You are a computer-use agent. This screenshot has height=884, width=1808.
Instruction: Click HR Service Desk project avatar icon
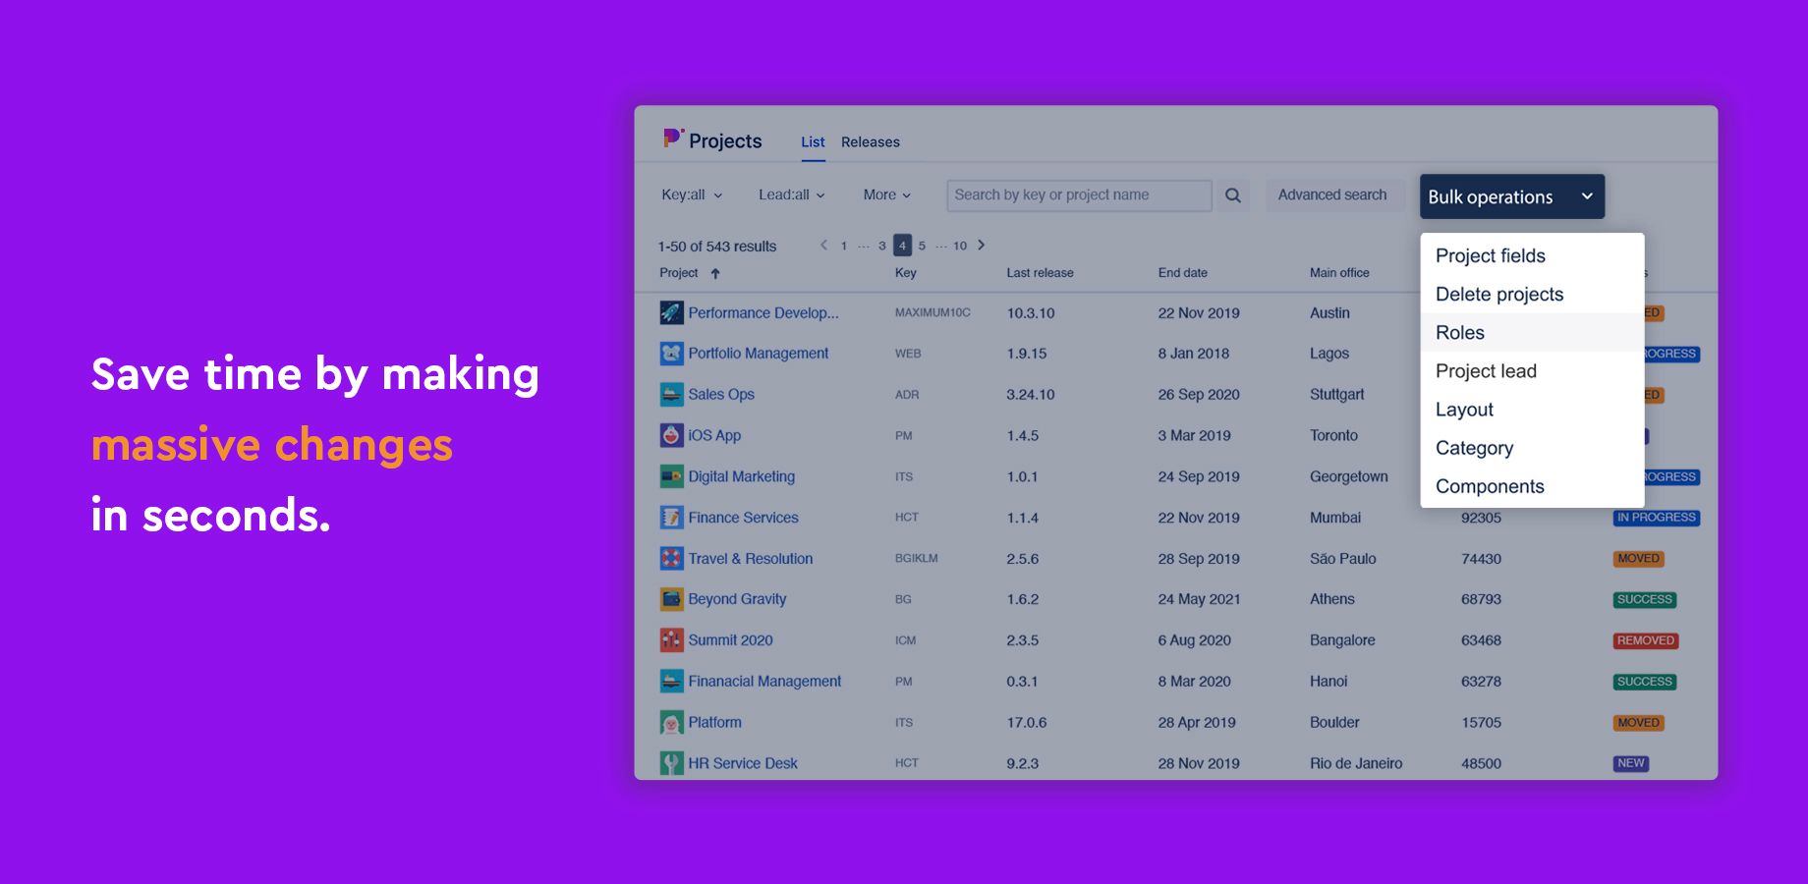coord(671,763)
